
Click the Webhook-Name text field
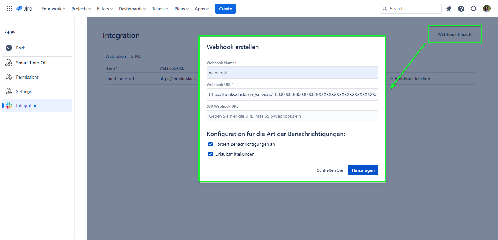click(292, 73)
